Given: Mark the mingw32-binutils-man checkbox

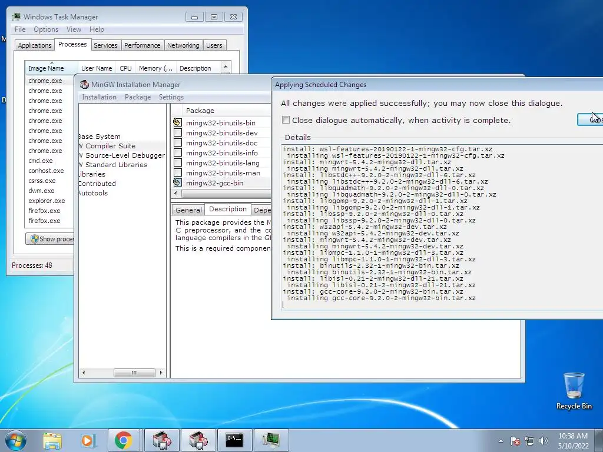Looking at the screenshot, I should tap(178, 172).
